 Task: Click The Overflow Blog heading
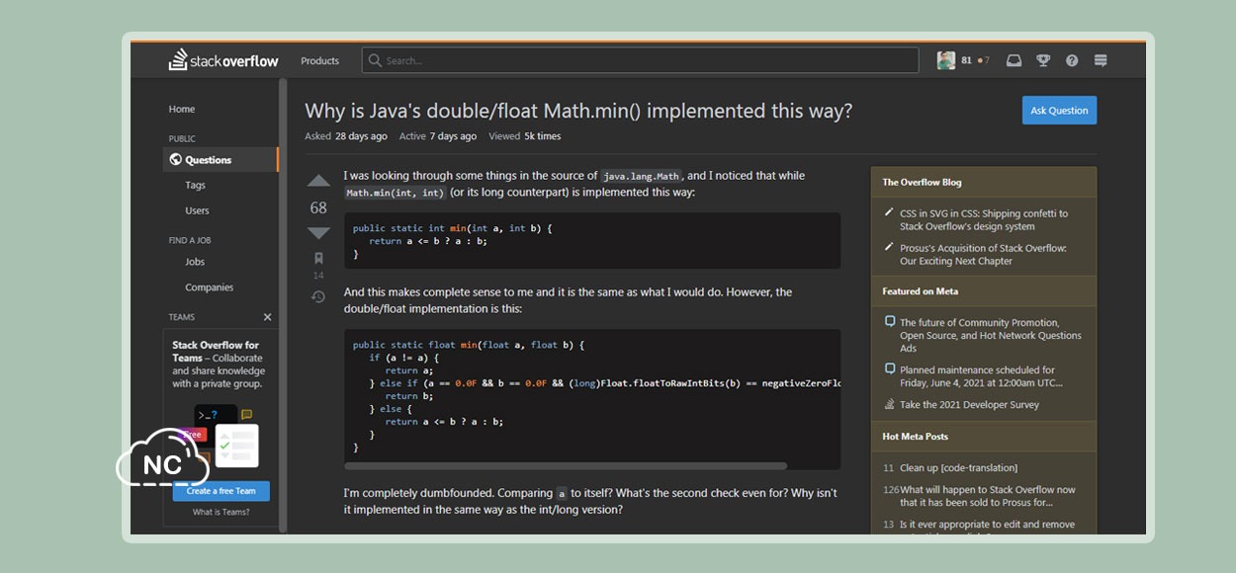pos(922,183)
